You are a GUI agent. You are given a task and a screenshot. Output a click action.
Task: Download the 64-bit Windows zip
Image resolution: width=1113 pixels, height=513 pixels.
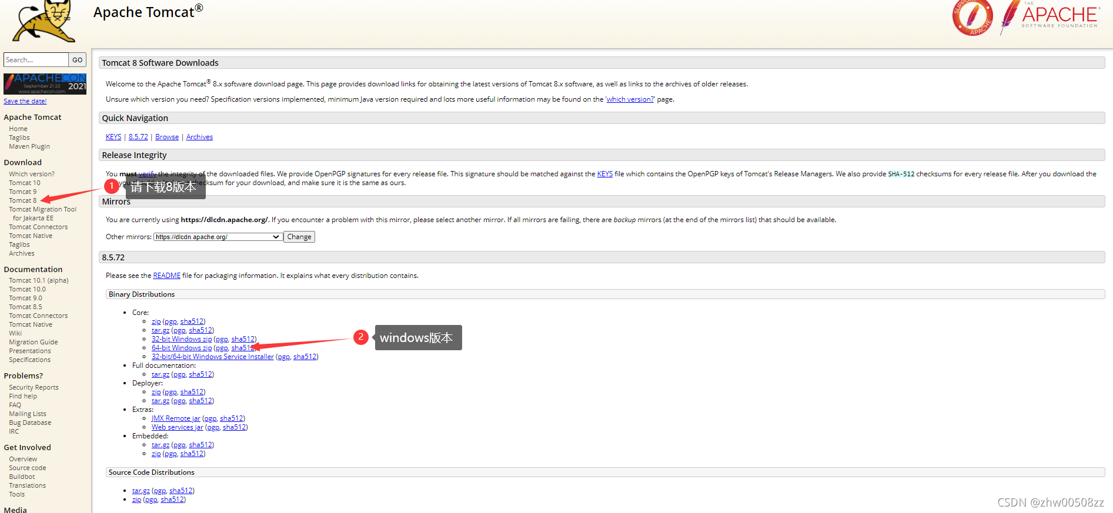click(182, 348)
